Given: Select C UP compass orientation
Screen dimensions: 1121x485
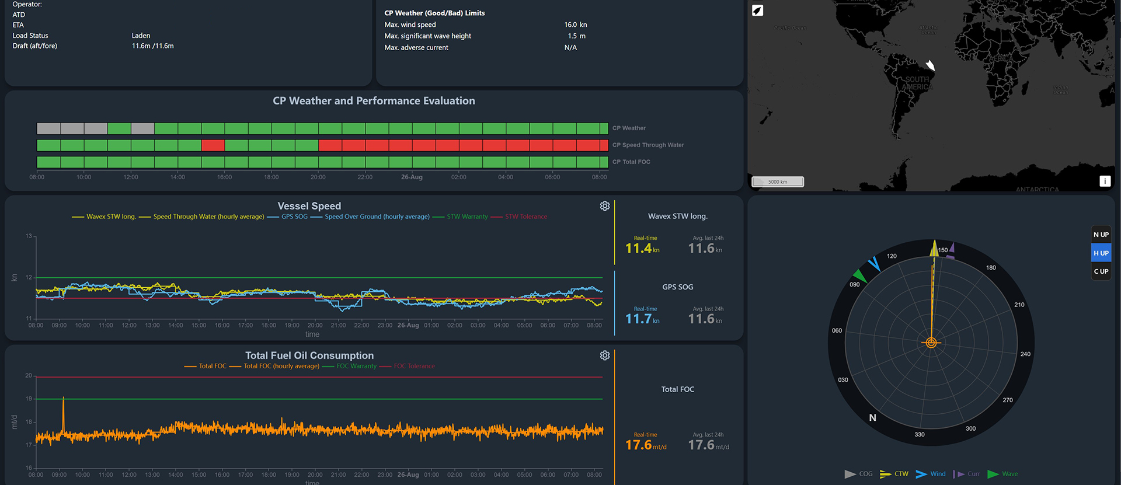Looking at the screenshot, I should [1101, 271].
